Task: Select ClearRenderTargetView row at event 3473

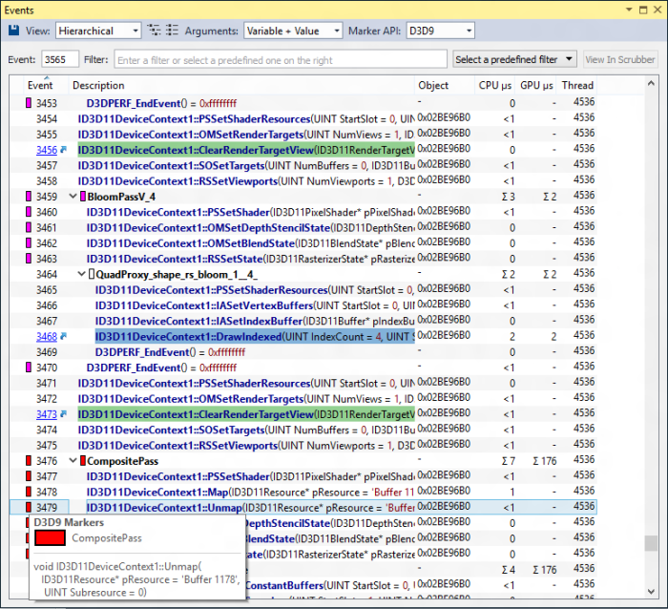Action: coord(303,414)
